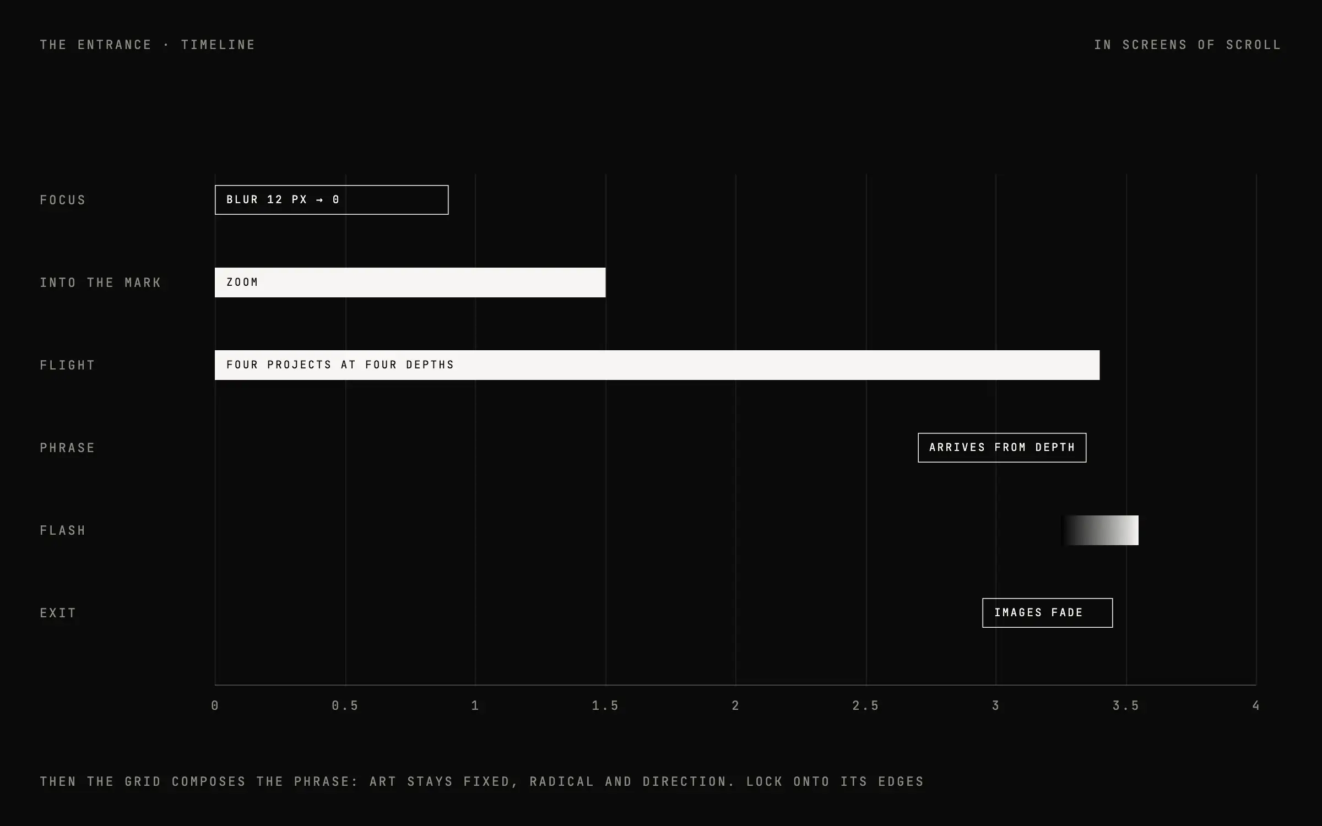Click the axis tick label 2

pos(735,705)
